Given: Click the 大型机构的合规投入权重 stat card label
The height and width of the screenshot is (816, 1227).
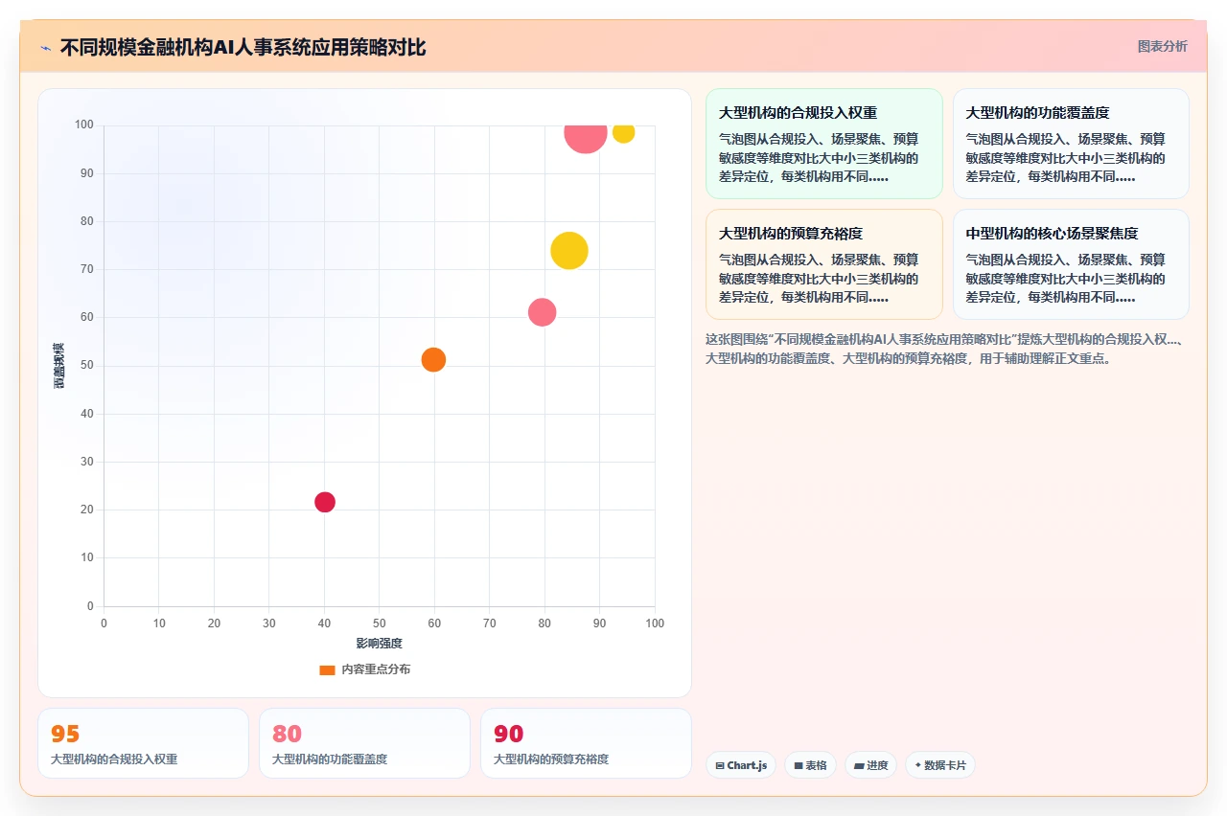Looking at the screenshot, I should click(x=114, y=759).
